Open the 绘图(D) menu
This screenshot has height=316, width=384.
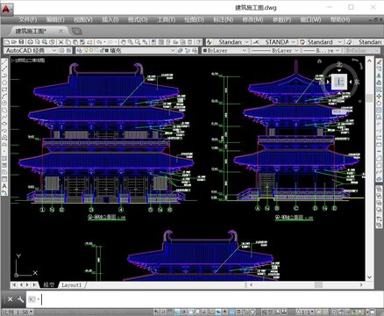pos(194,19)
